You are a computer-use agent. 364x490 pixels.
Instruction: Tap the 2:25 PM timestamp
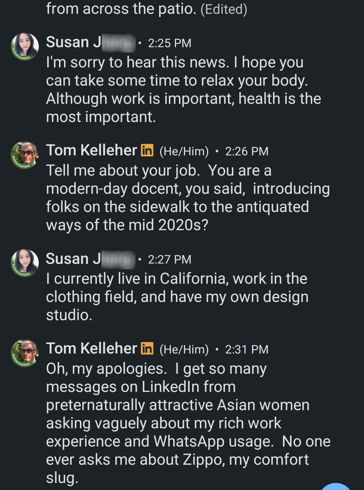pos(170,43)
